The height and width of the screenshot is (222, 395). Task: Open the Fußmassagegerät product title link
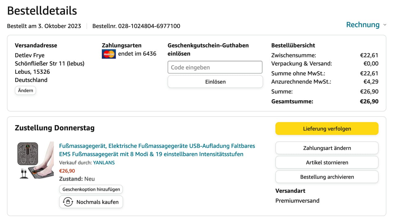coord(157,150)
